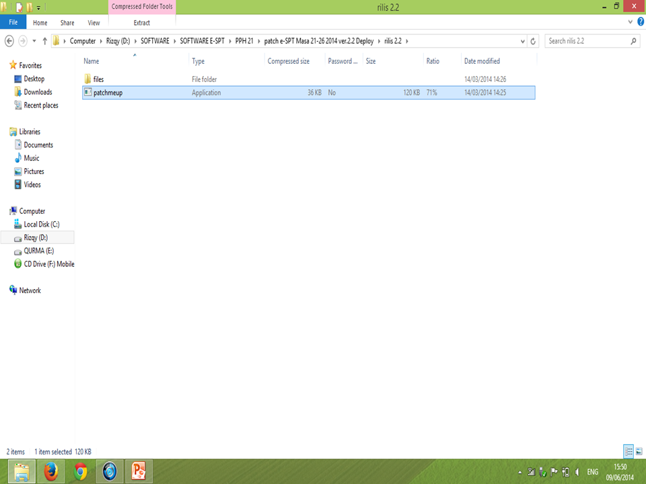
Task: Go up one folder level
Action: click(45, 41)
